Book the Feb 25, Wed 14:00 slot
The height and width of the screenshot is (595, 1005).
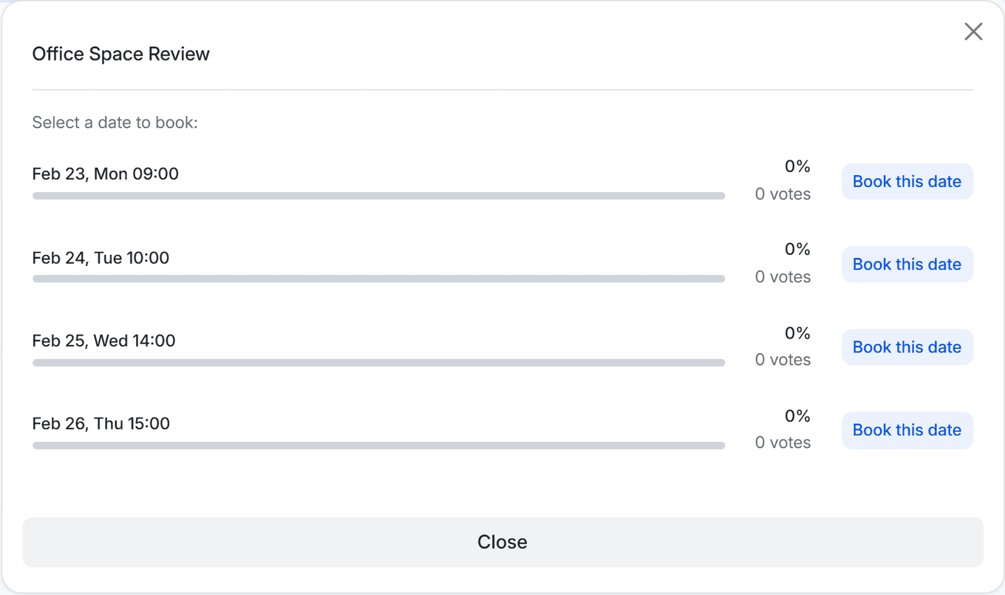pos(907,347)
